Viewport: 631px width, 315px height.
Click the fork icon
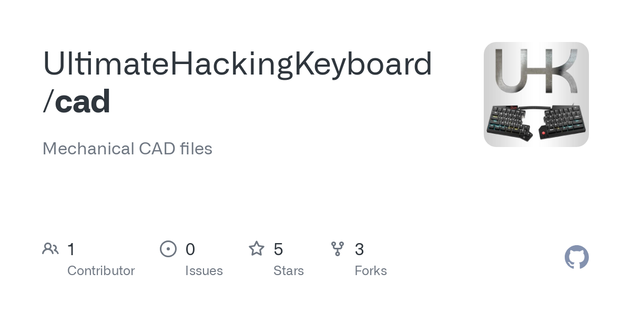coord(338,249)
